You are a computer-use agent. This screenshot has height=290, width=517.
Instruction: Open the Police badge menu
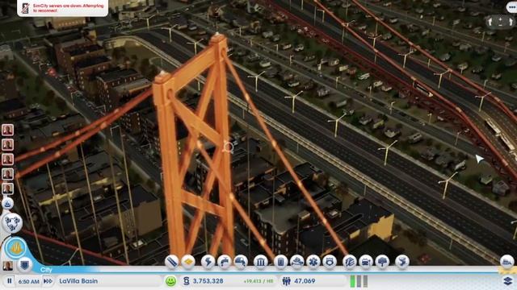(x=330, y=262)
